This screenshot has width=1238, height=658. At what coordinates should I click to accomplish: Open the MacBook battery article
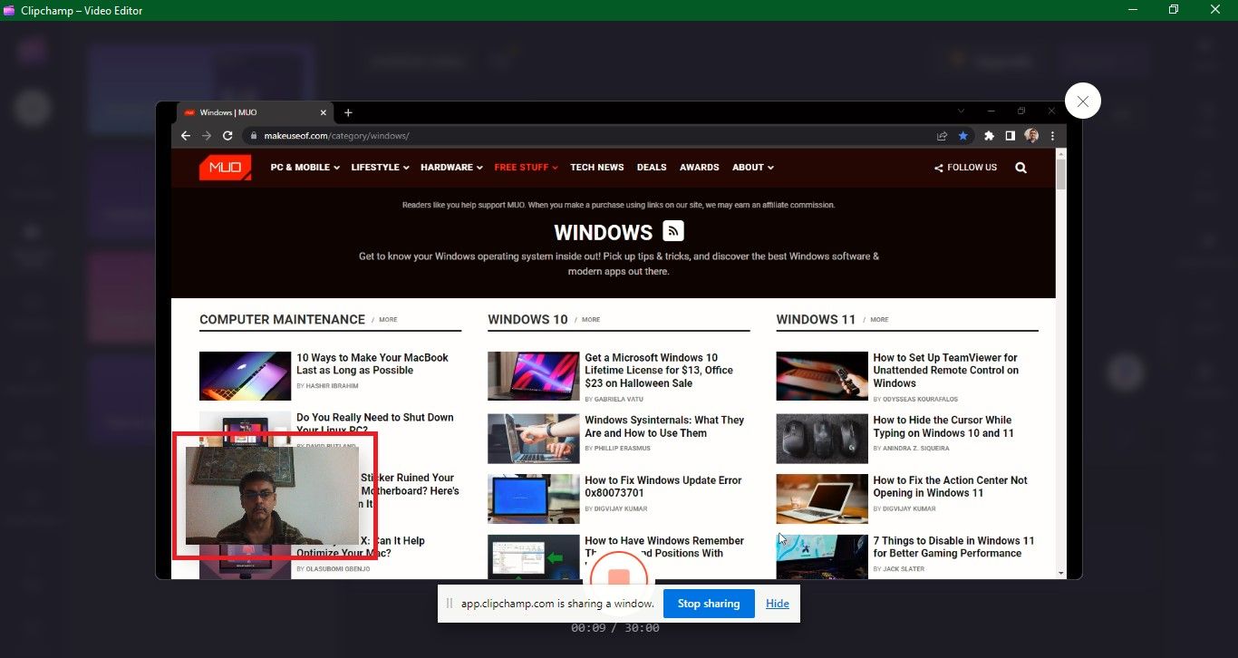pyautogui.click(x=372, y=363)
